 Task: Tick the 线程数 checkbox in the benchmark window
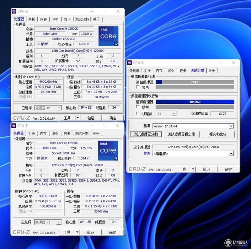pyautogui.click(x=138, y=114)
